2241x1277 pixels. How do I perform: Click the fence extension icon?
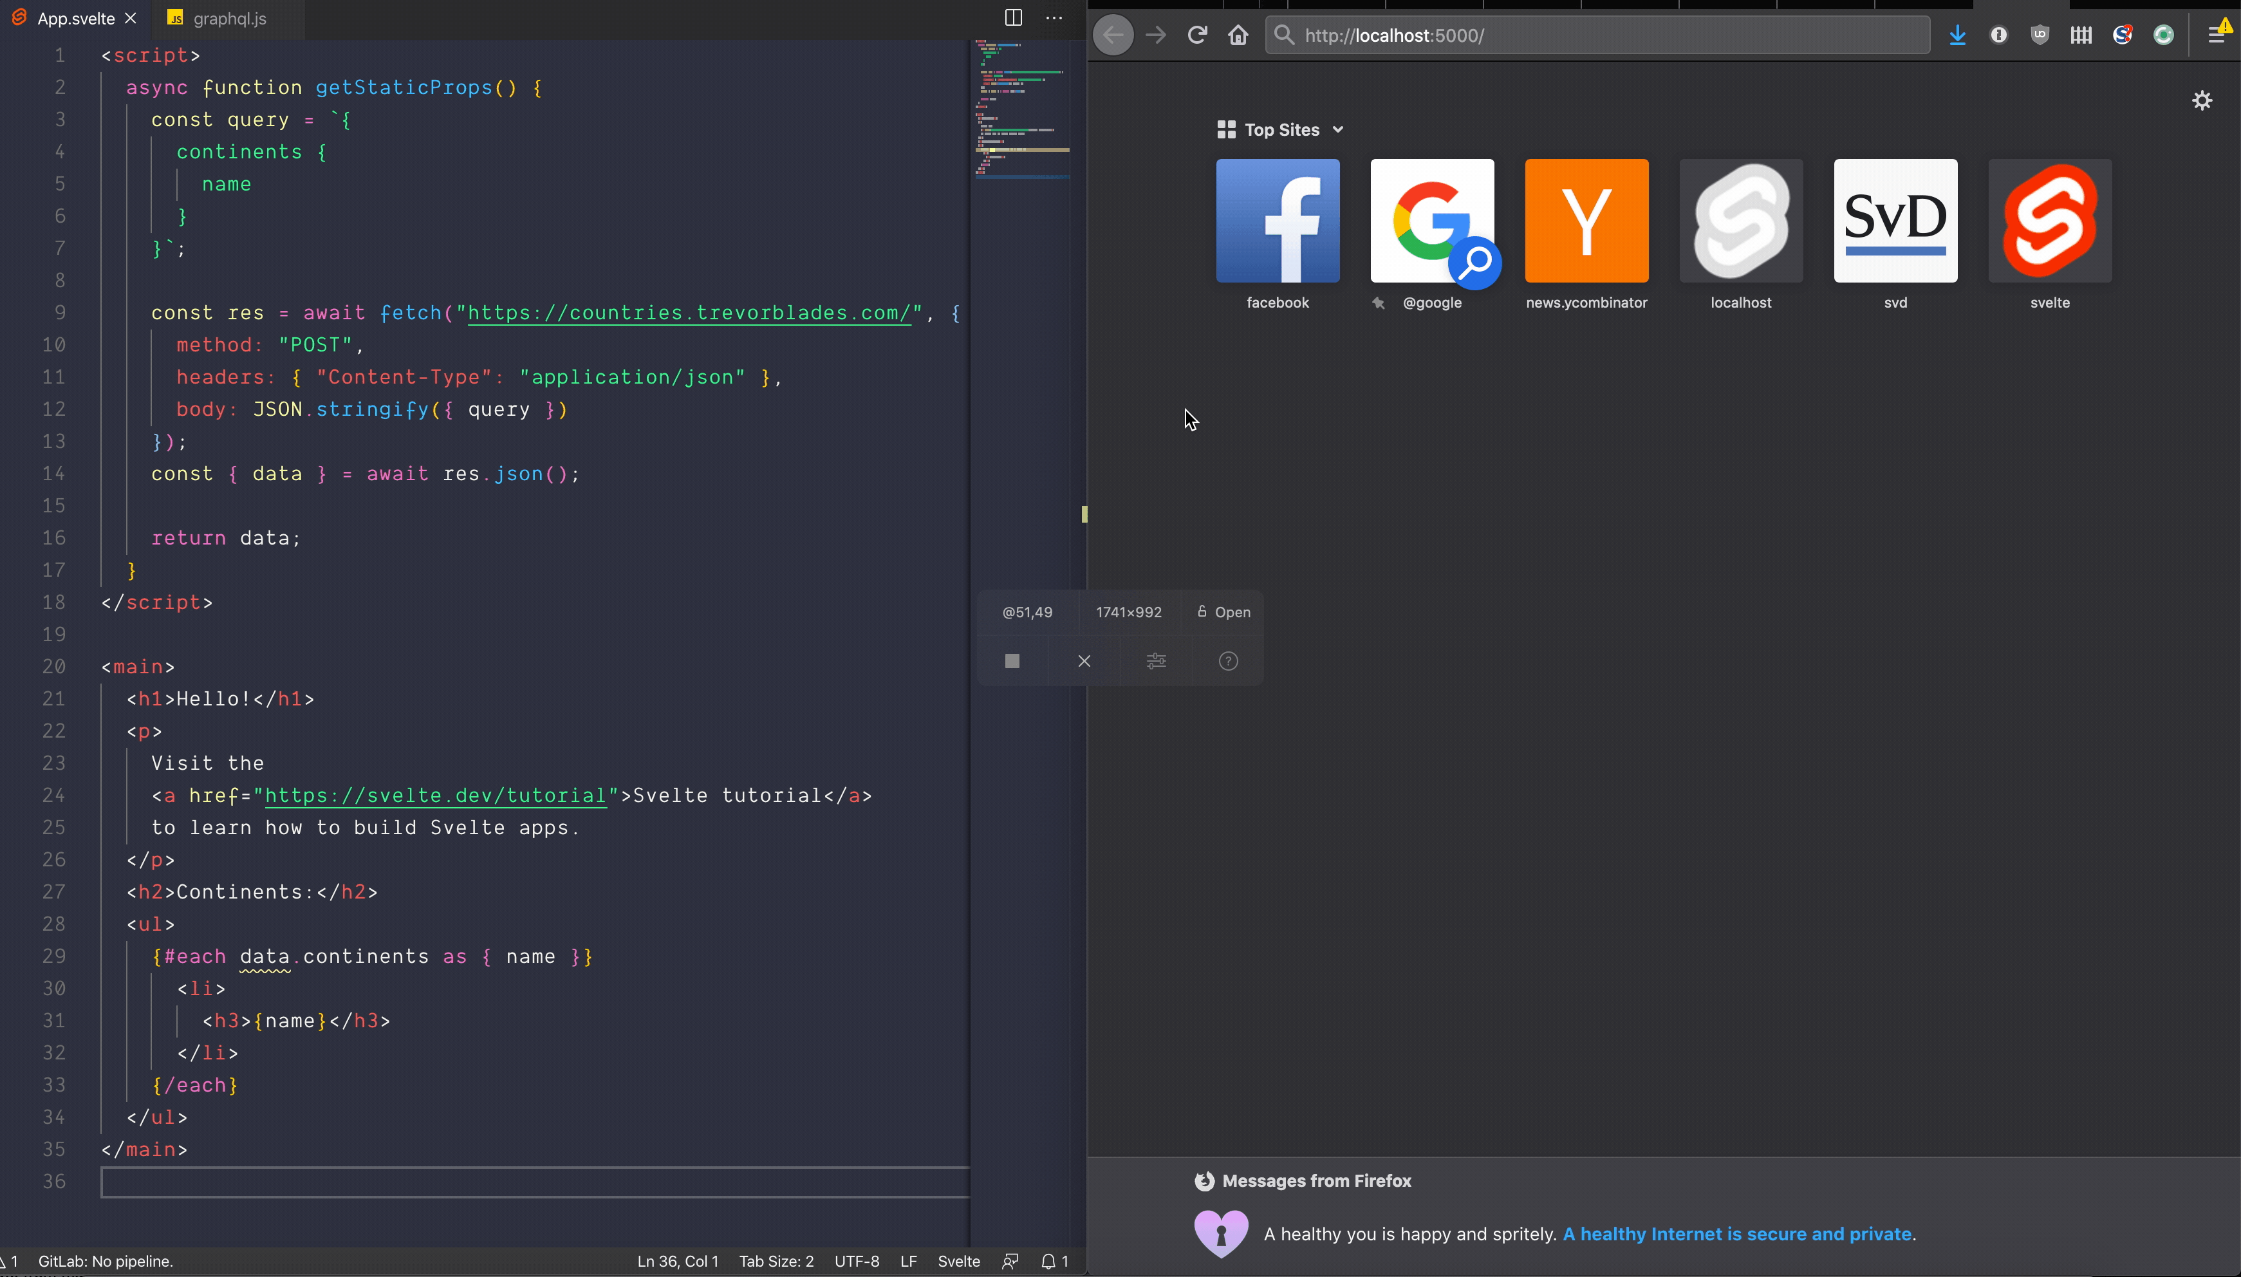[2081, 35]
